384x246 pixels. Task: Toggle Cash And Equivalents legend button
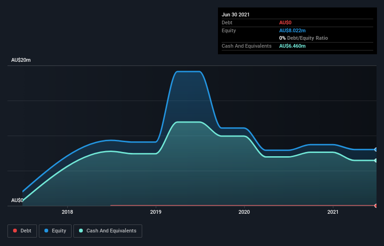click(108, 231)
